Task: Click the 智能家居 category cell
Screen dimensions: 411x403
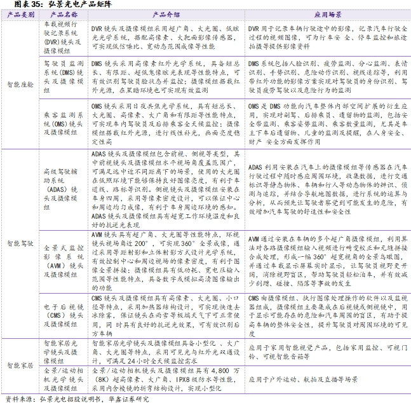Action: (20, 365)
